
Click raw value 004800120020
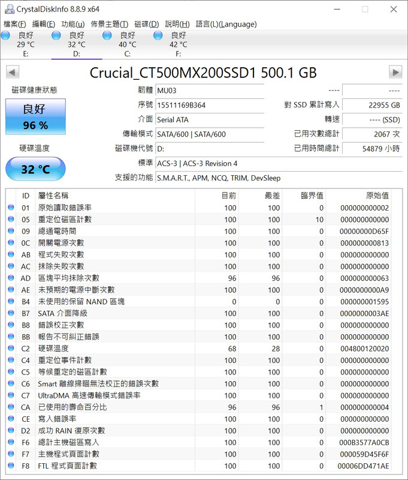[x=365, y=349]
